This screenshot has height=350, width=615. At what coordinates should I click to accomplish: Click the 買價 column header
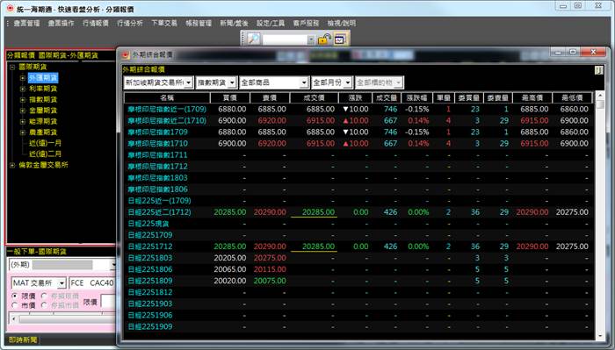coord(230,98)
